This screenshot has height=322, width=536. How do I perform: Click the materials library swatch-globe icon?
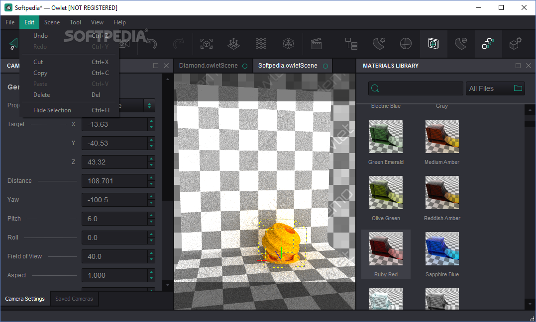pyautogui.click(x=461, y=44)
